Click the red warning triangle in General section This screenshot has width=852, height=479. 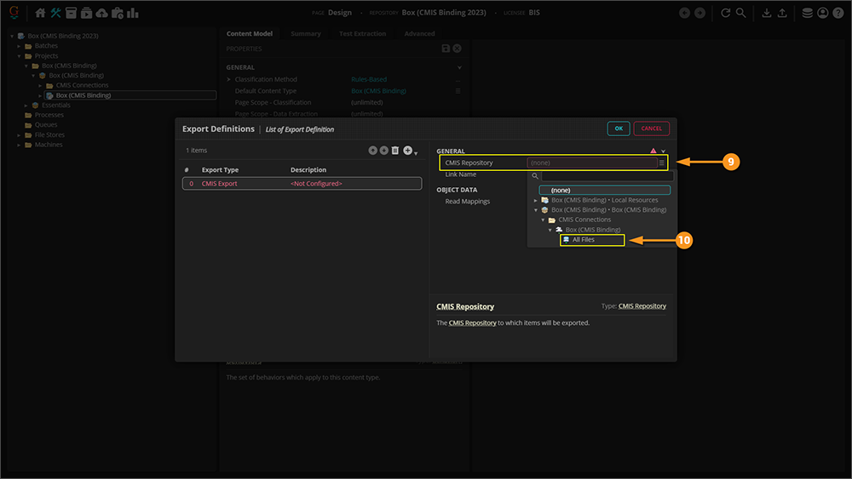653,151
